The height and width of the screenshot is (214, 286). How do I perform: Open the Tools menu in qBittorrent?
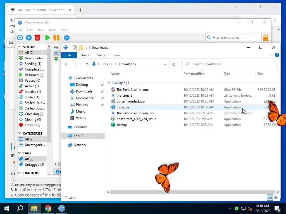[52, 30]
